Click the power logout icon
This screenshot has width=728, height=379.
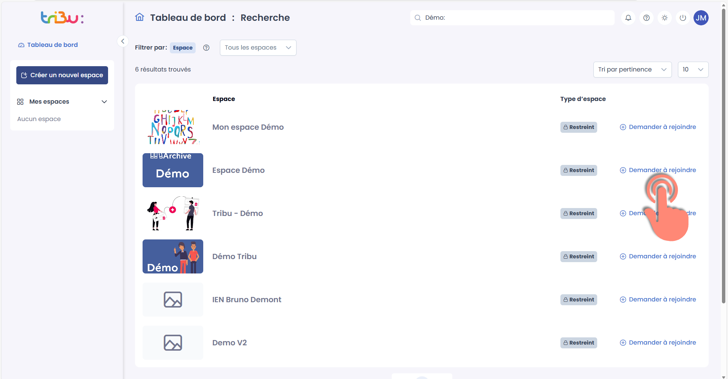tap(683, 18)
